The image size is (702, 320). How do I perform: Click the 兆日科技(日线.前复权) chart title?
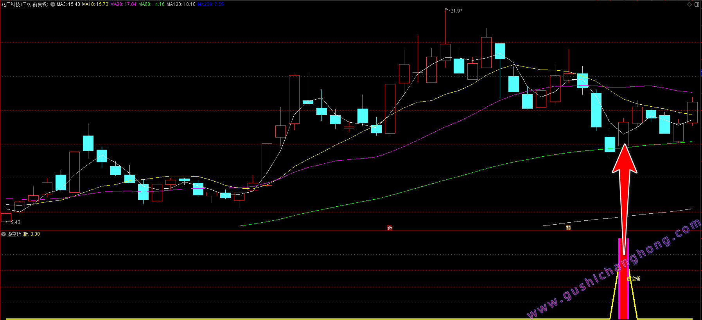25,4
